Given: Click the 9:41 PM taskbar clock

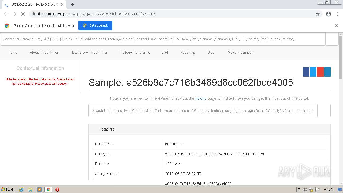Looking at the screenshot, I should pos(329,190).
